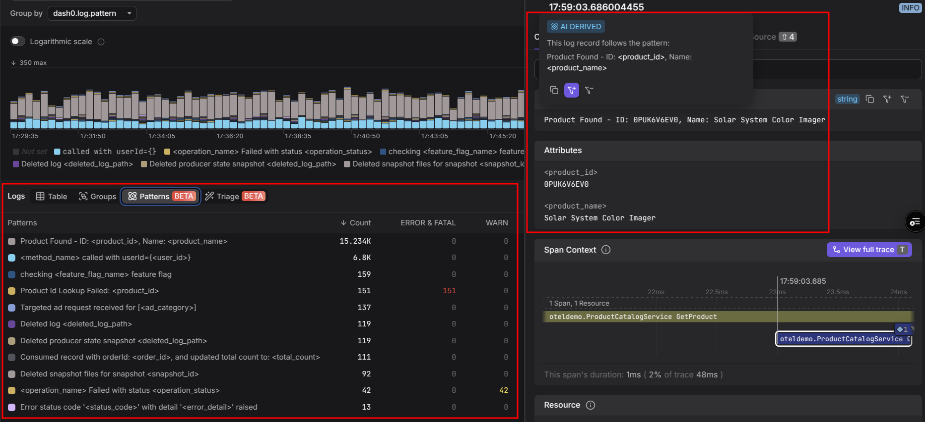Click the AI DERIVED badge
This screenshot has height=422, width=925.
[576, 27]
